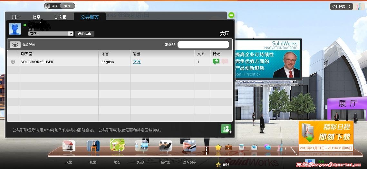Click the 地图 label under dock
Image resolution: width=367 pixels, height=169 pixels.
coord(117,162)
